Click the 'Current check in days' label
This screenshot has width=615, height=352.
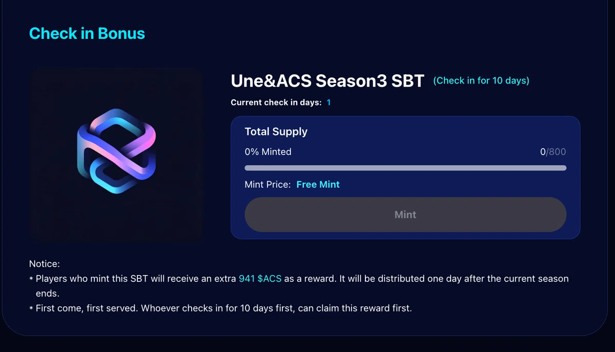(x=276, y=102)
